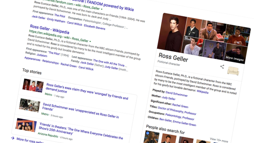Open large Ross Geller portrait in black shirt

171,33
